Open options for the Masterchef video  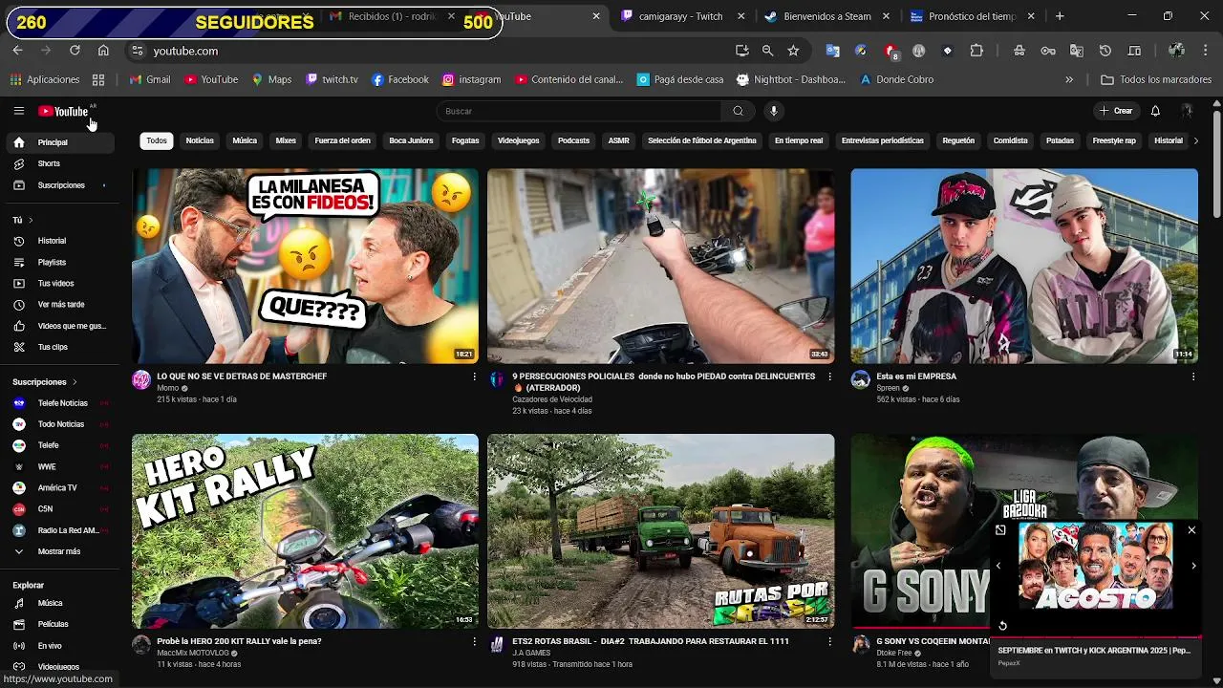click(x=474, y=376)
